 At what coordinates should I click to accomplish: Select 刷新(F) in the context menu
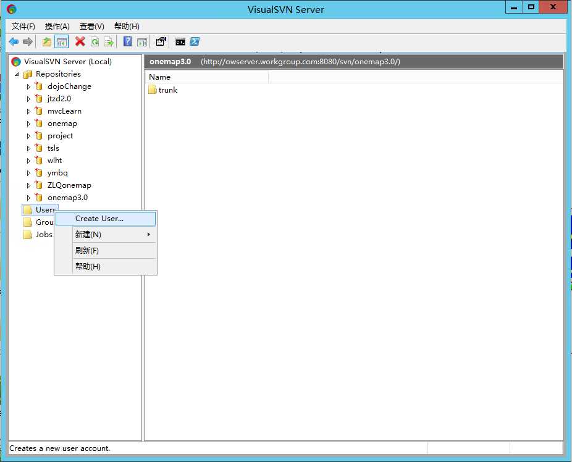pyautogui.click(x=106, y=251)
